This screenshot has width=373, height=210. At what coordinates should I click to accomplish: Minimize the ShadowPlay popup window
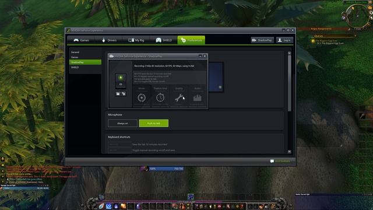coord(200,56)
